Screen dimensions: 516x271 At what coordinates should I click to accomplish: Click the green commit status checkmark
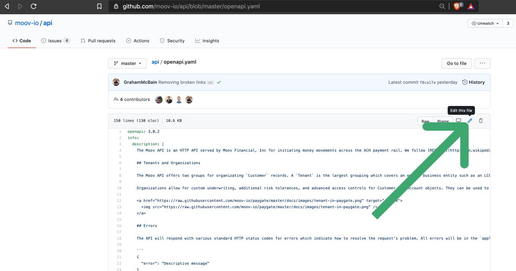click(x=219, y=82)
